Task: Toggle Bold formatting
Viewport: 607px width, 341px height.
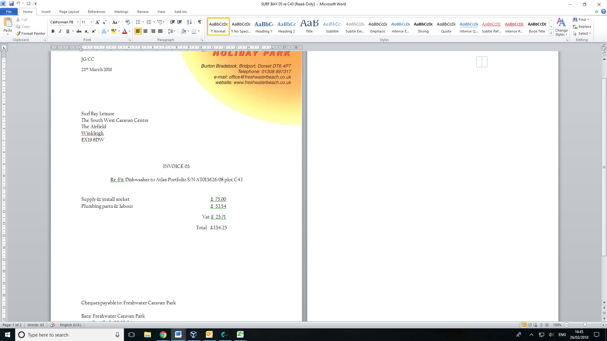Action: [x=53, y=31]
